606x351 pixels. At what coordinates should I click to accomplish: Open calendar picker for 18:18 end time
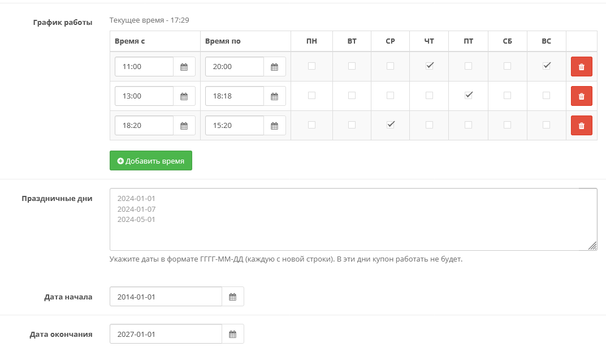(274, 96)
